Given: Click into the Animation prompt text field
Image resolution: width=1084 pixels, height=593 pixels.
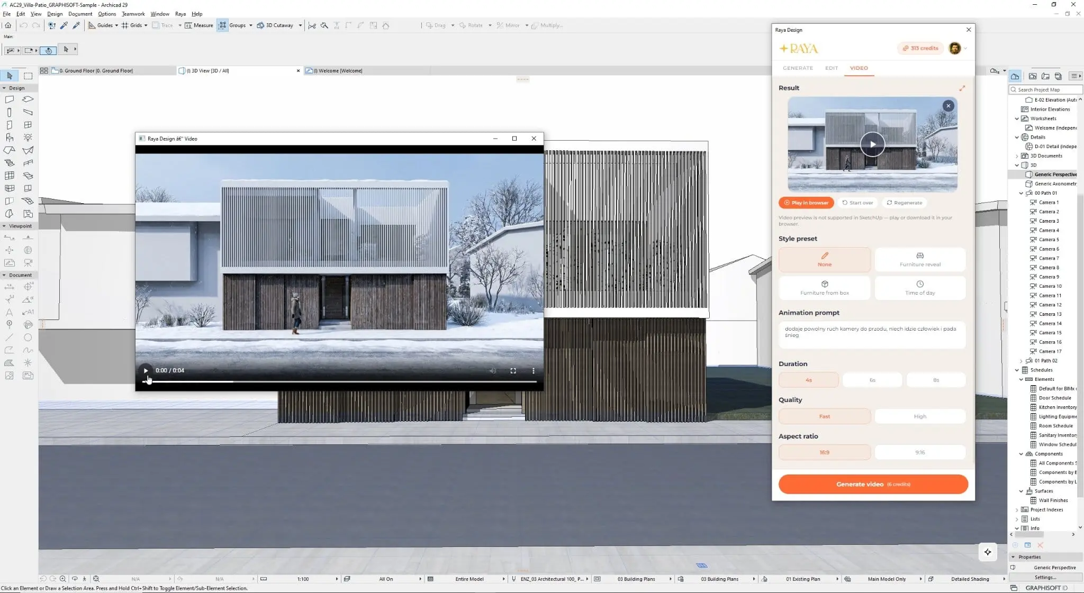Looking at the screenshot, I should click(x=872, y=335).
